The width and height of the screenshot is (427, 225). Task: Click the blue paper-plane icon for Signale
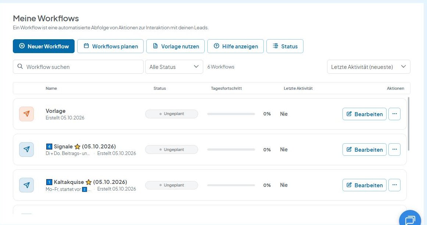click(26, 149)
